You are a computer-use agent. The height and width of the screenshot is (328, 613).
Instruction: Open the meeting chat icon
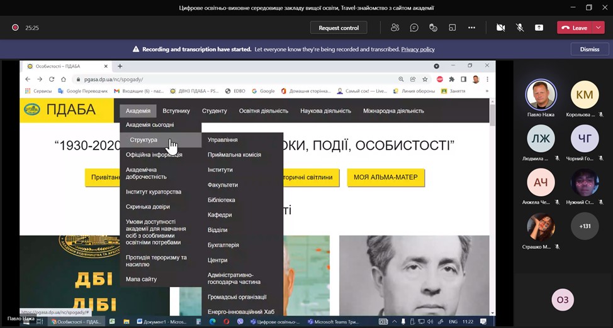pyautogui.click(x=414, y=28)
